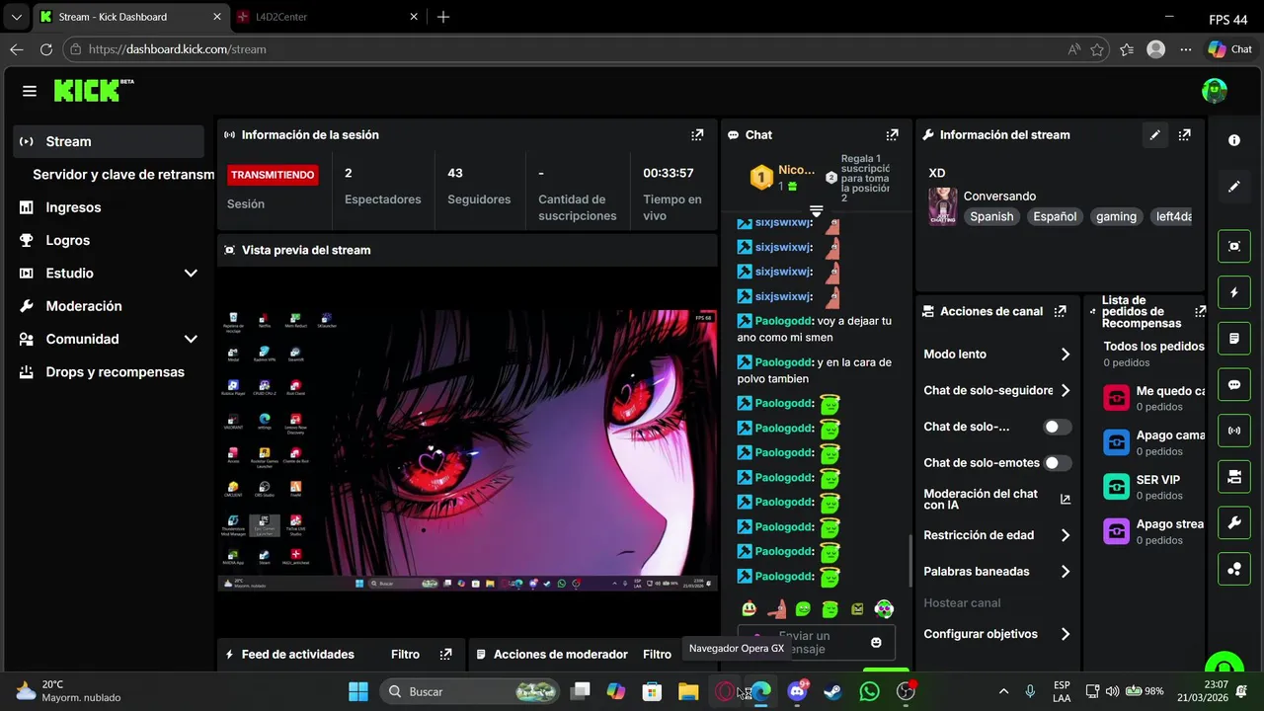Open browser Copilot Chat button

pyautogui.click(x=1230, y=49)
